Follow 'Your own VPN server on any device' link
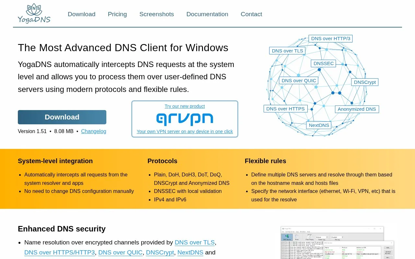Viewport: 415px width, 259px height. pyautogui.click(x=185, y=131)
